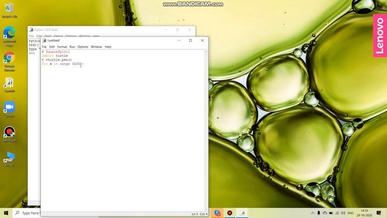Click the OneDrive cloud tray icon
The image size is (387, 218).
click(325, 213)
